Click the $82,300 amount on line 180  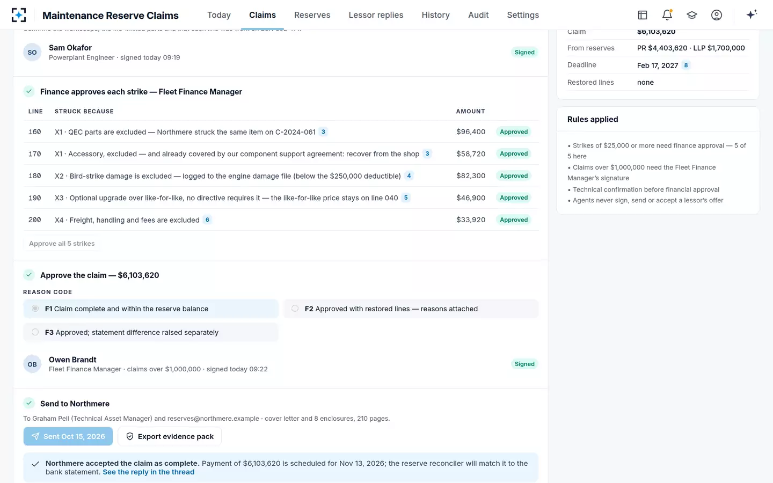[471, 175]
